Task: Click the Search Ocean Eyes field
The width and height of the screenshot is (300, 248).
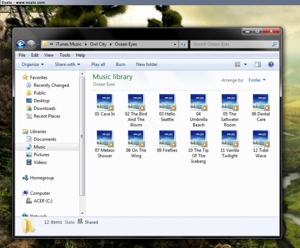Action: point(234,44)
